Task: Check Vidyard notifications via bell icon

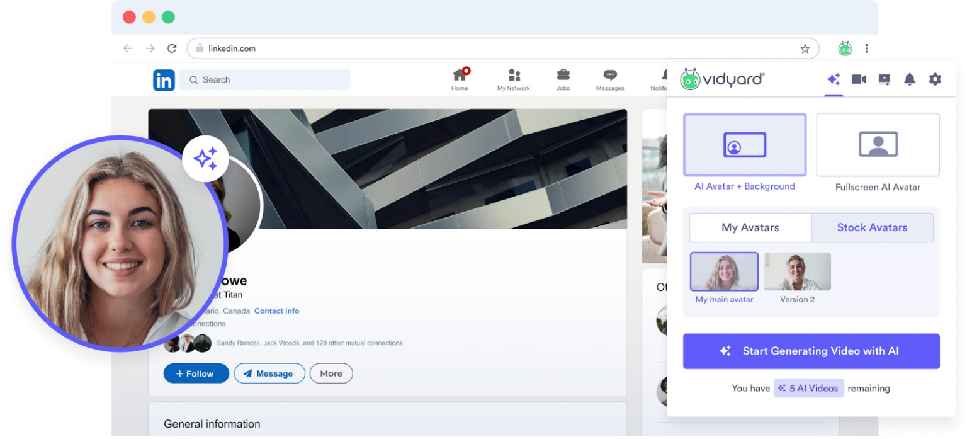Action: 909,79
